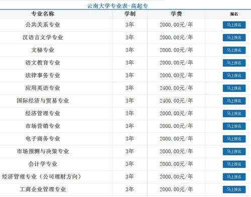
Task: Select the 学费 column header
Action: click(x=176, y=14)
